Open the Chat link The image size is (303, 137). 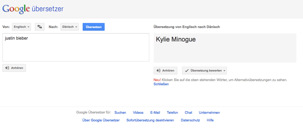point(188,113)
